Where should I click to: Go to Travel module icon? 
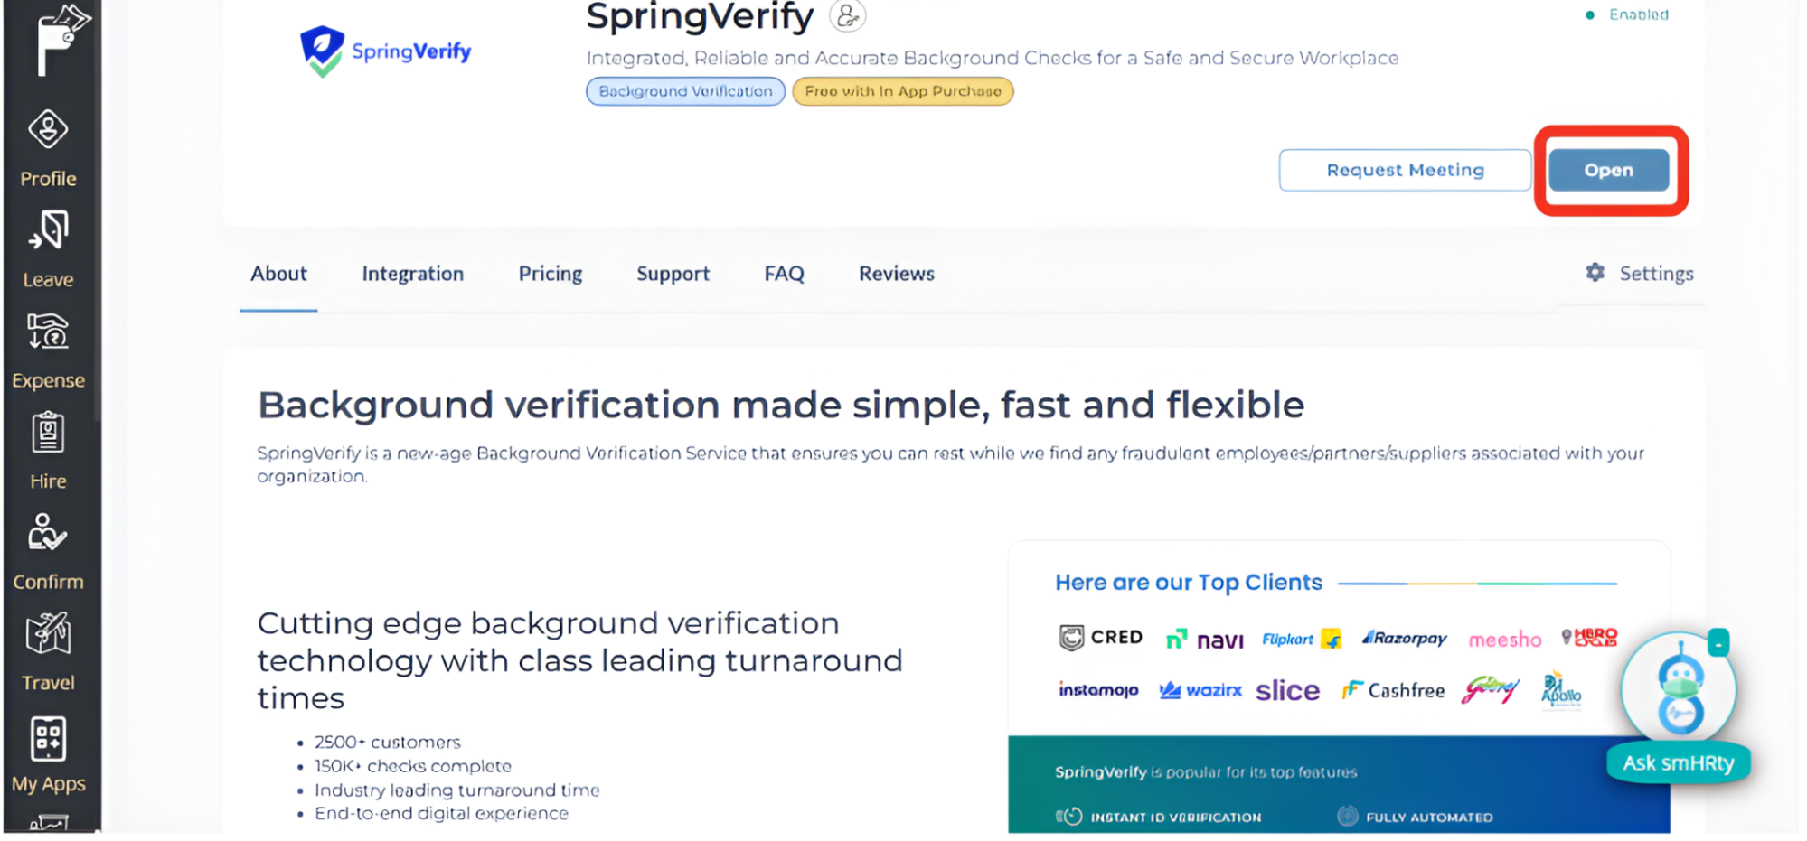tap(48, 633)
